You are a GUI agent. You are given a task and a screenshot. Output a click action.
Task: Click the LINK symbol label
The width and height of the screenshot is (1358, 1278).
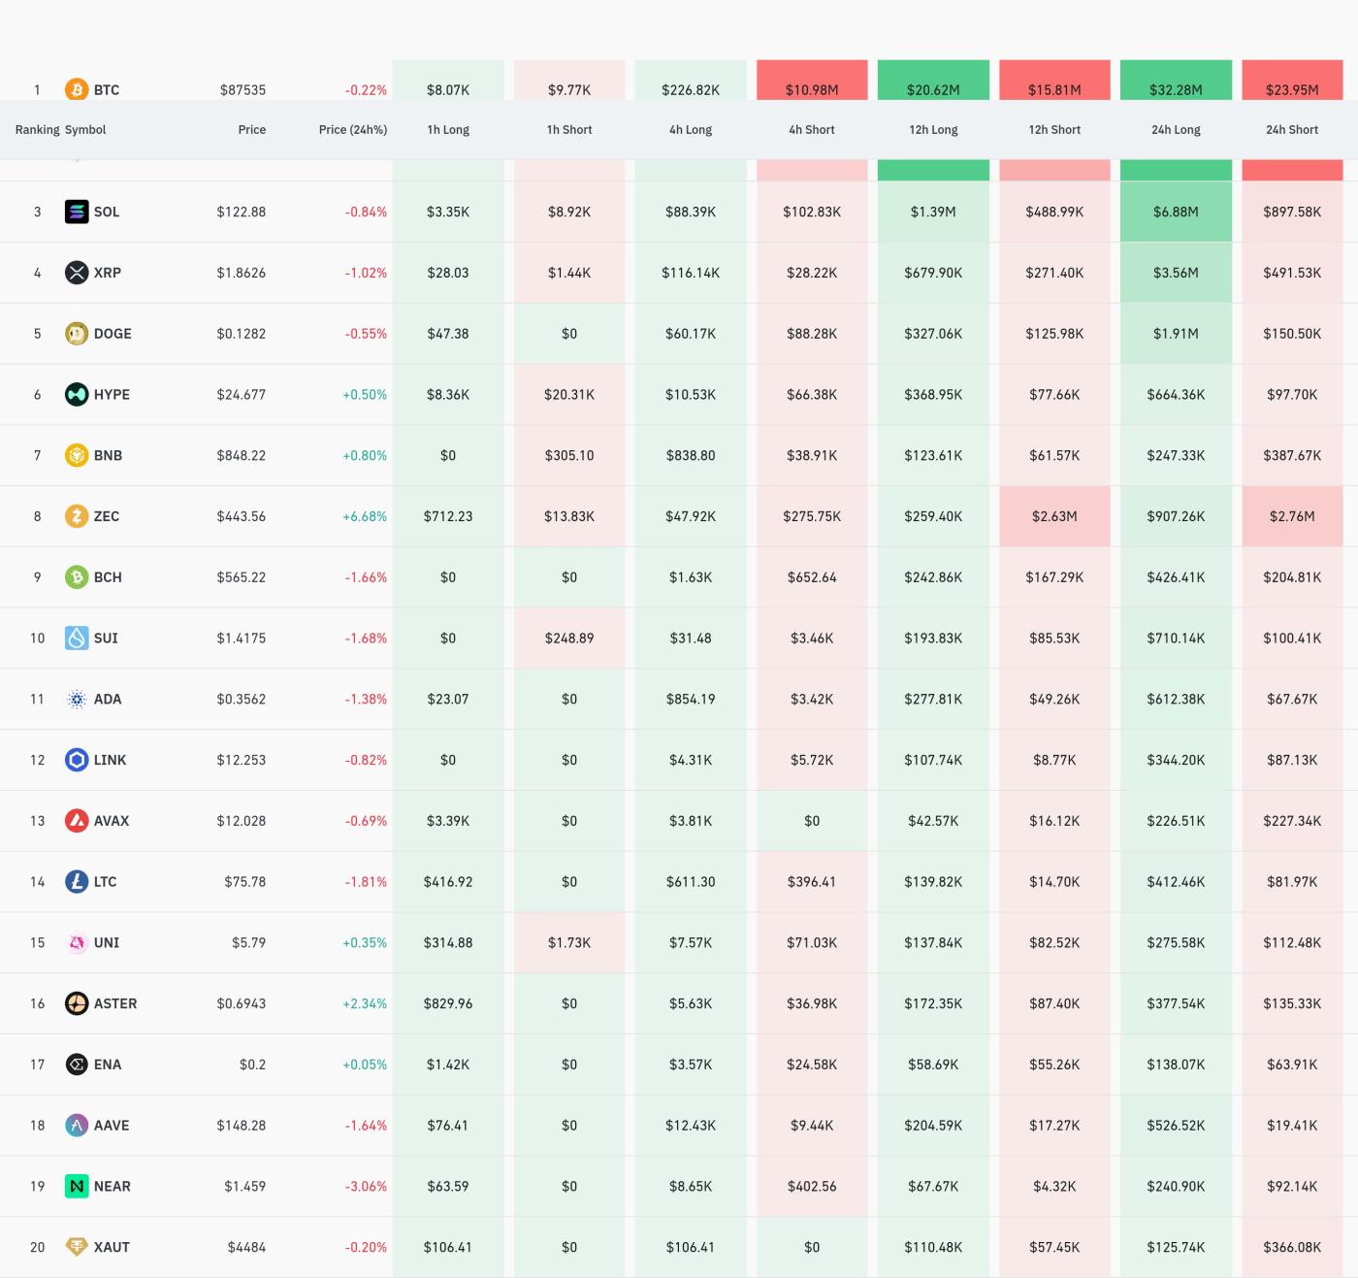point(110,760)
